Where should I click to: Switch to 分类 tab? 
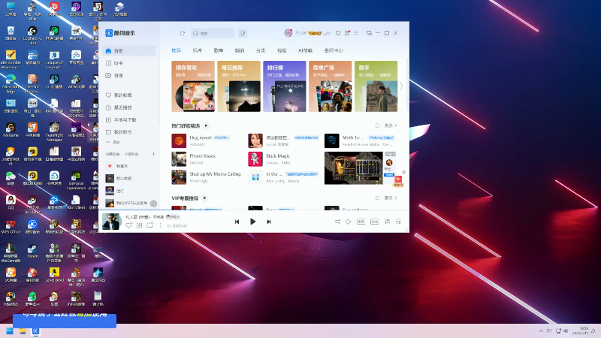(x=261, y=50)
